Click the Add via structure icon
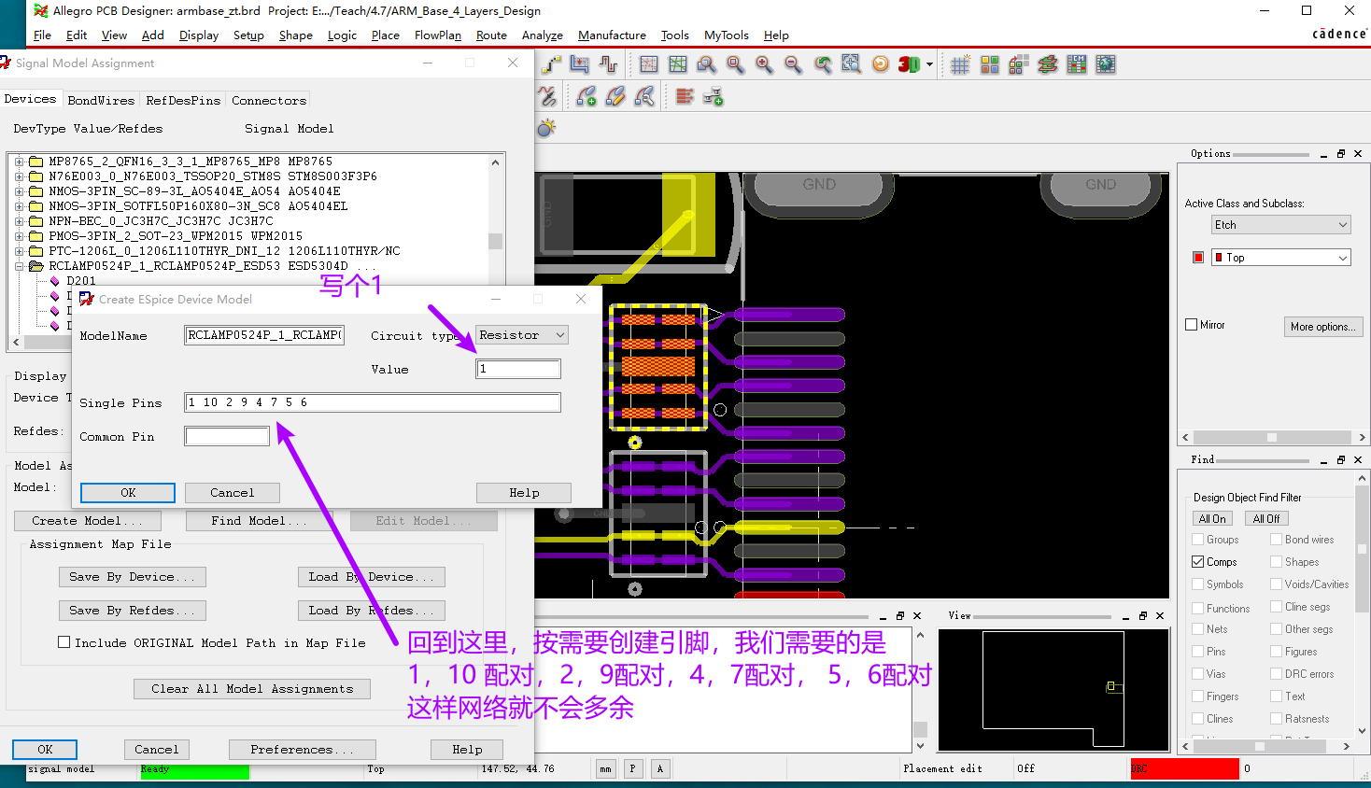 (x=587, y=96)
